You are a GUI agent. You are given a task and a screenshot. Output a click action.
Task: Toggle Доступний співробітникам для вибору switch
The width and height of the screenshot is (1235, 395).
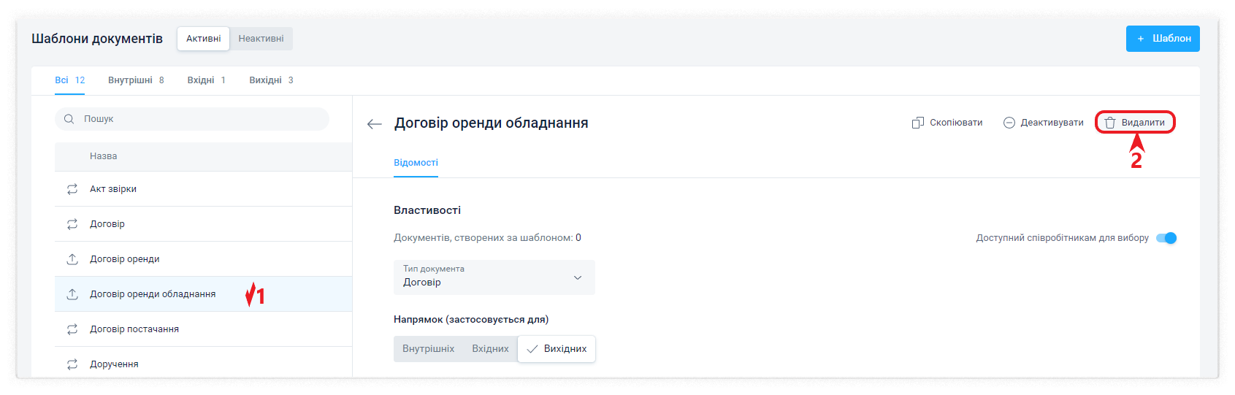tap(1166, 238)
